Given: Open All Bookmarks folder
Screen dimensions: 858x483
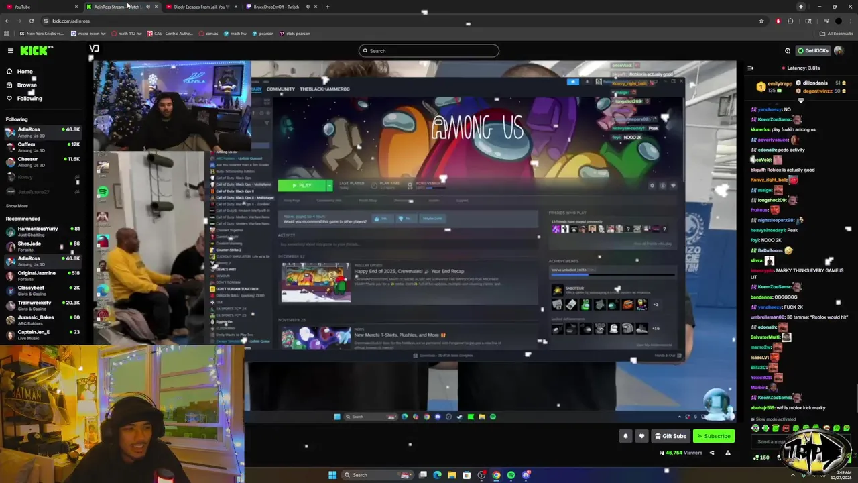Looking at the screenshot, I should pyautogui.click(x=837, y=33).
